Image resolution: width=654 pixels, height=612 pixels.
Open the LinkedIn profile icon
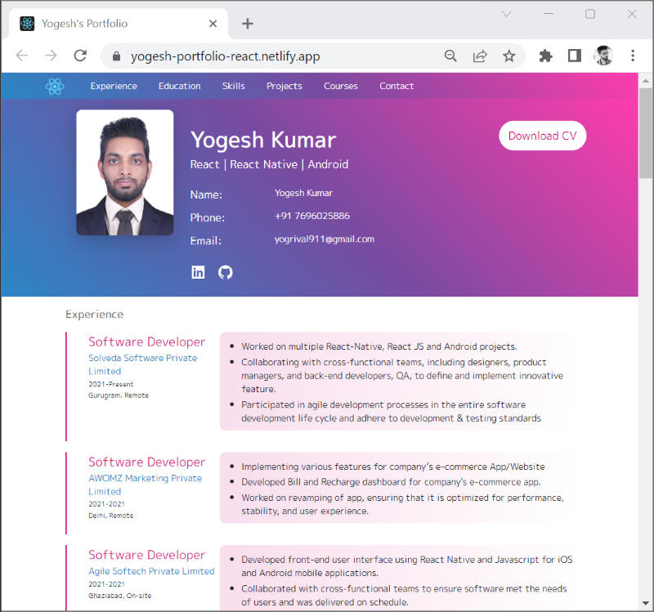198,272
